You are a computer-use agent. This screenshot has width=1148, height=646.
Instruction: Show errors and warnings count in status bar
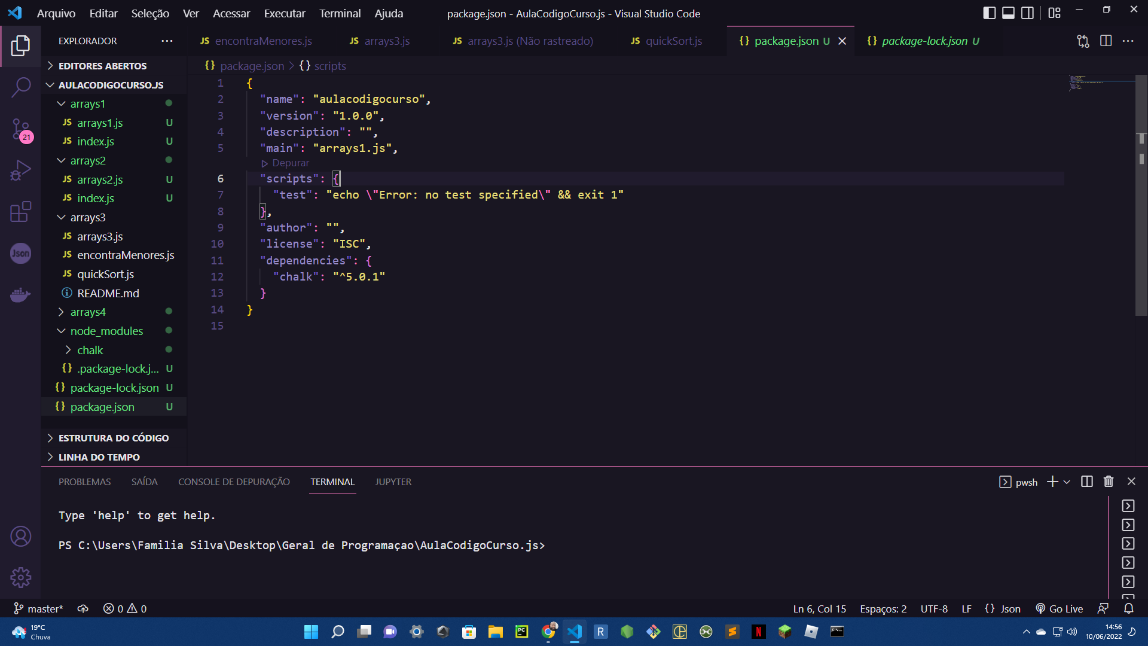click(125, 609)
